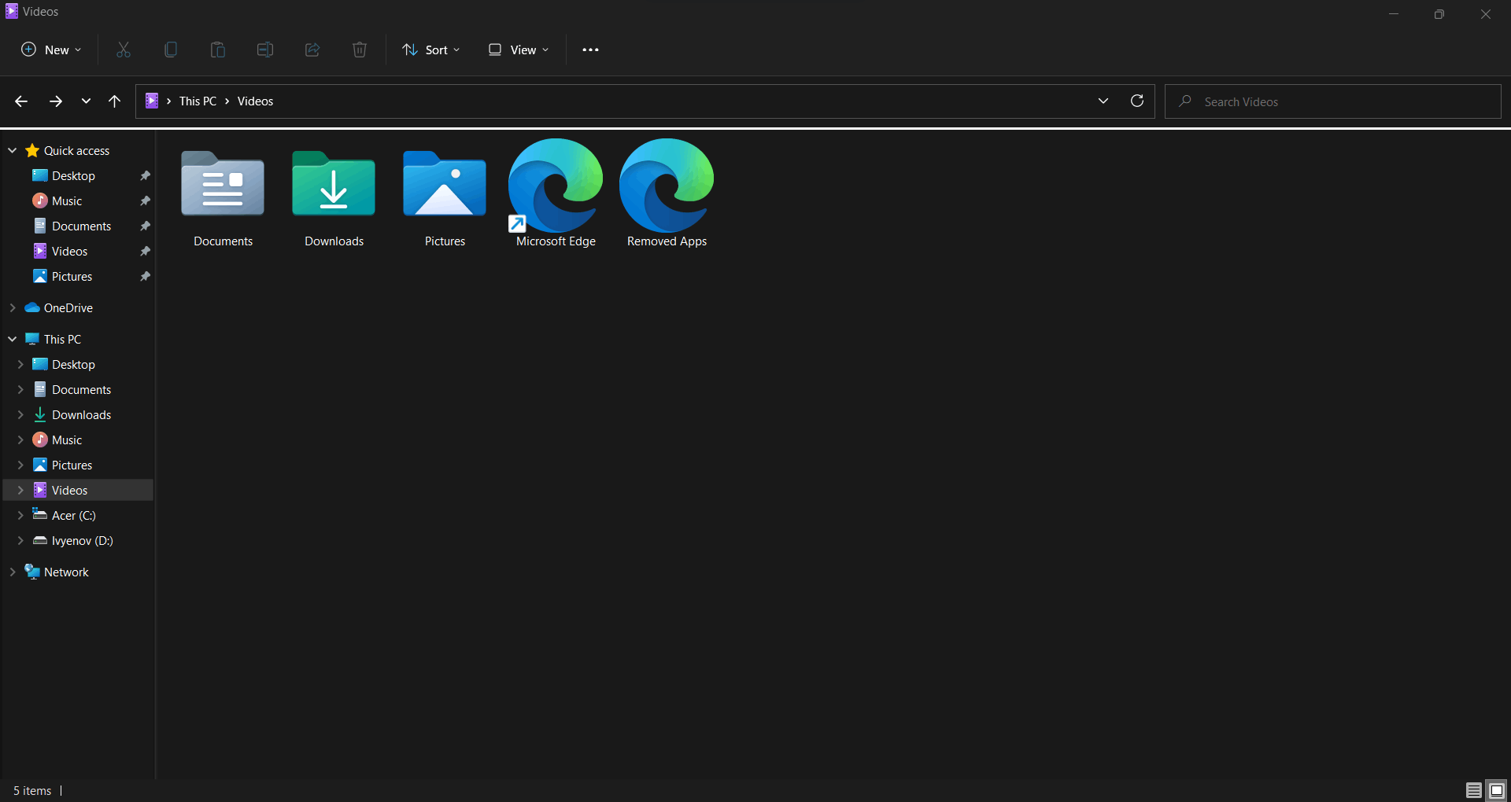This screenshot has height=802, width=1511.
Task: Minimize the Videos window
Action: click(x=1394, y=13)
